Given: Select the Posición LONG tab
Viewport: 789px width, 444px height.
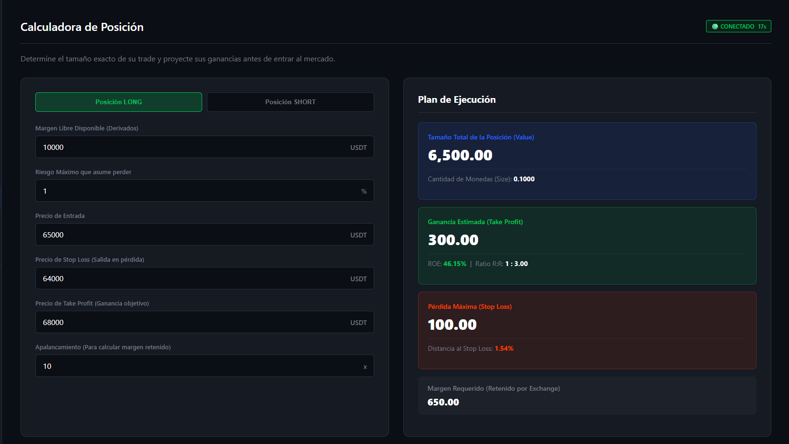Looking at the screenshot, I should 118,102.
